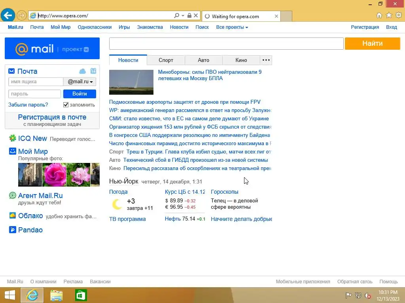This screenshot has height=303, width=405.
Task: Click the building photo thumbnail
Action: point(30,175)
